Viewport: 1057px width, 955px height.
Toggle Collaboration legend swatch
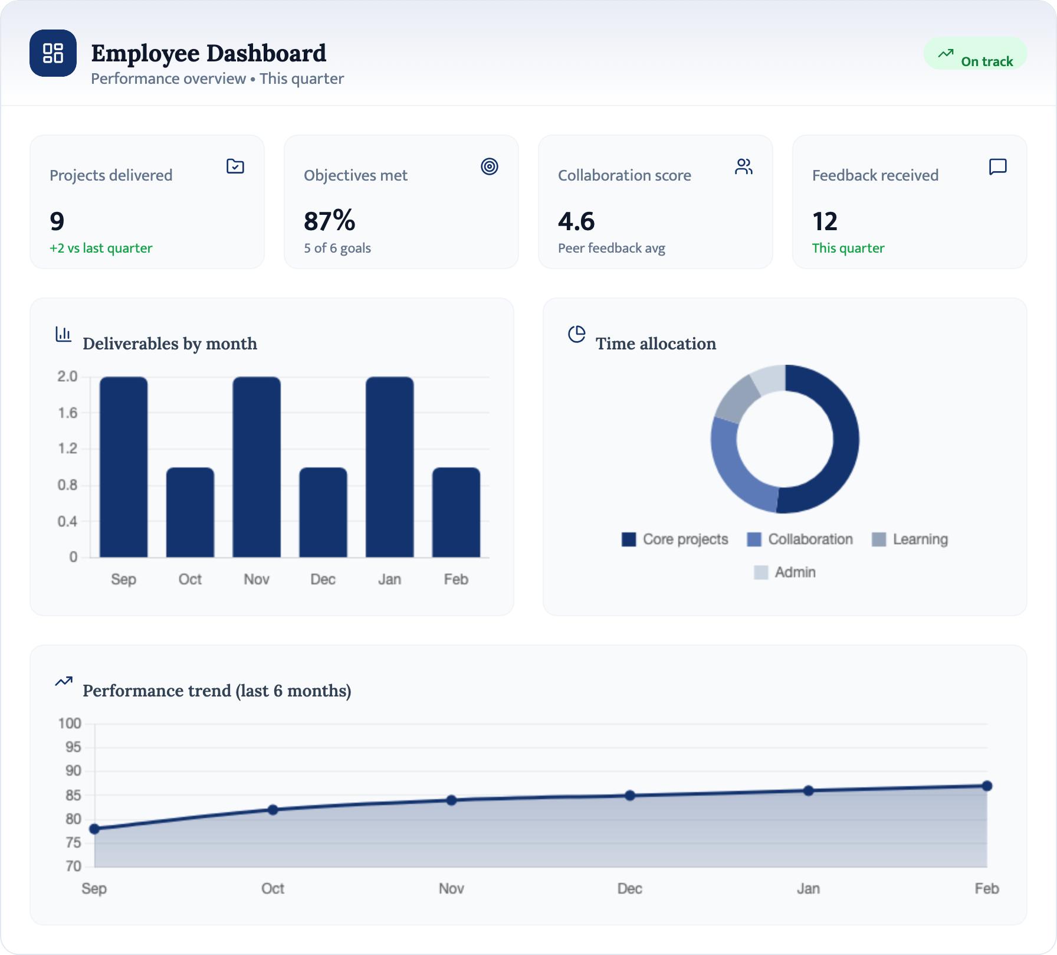tap(754, 539)
